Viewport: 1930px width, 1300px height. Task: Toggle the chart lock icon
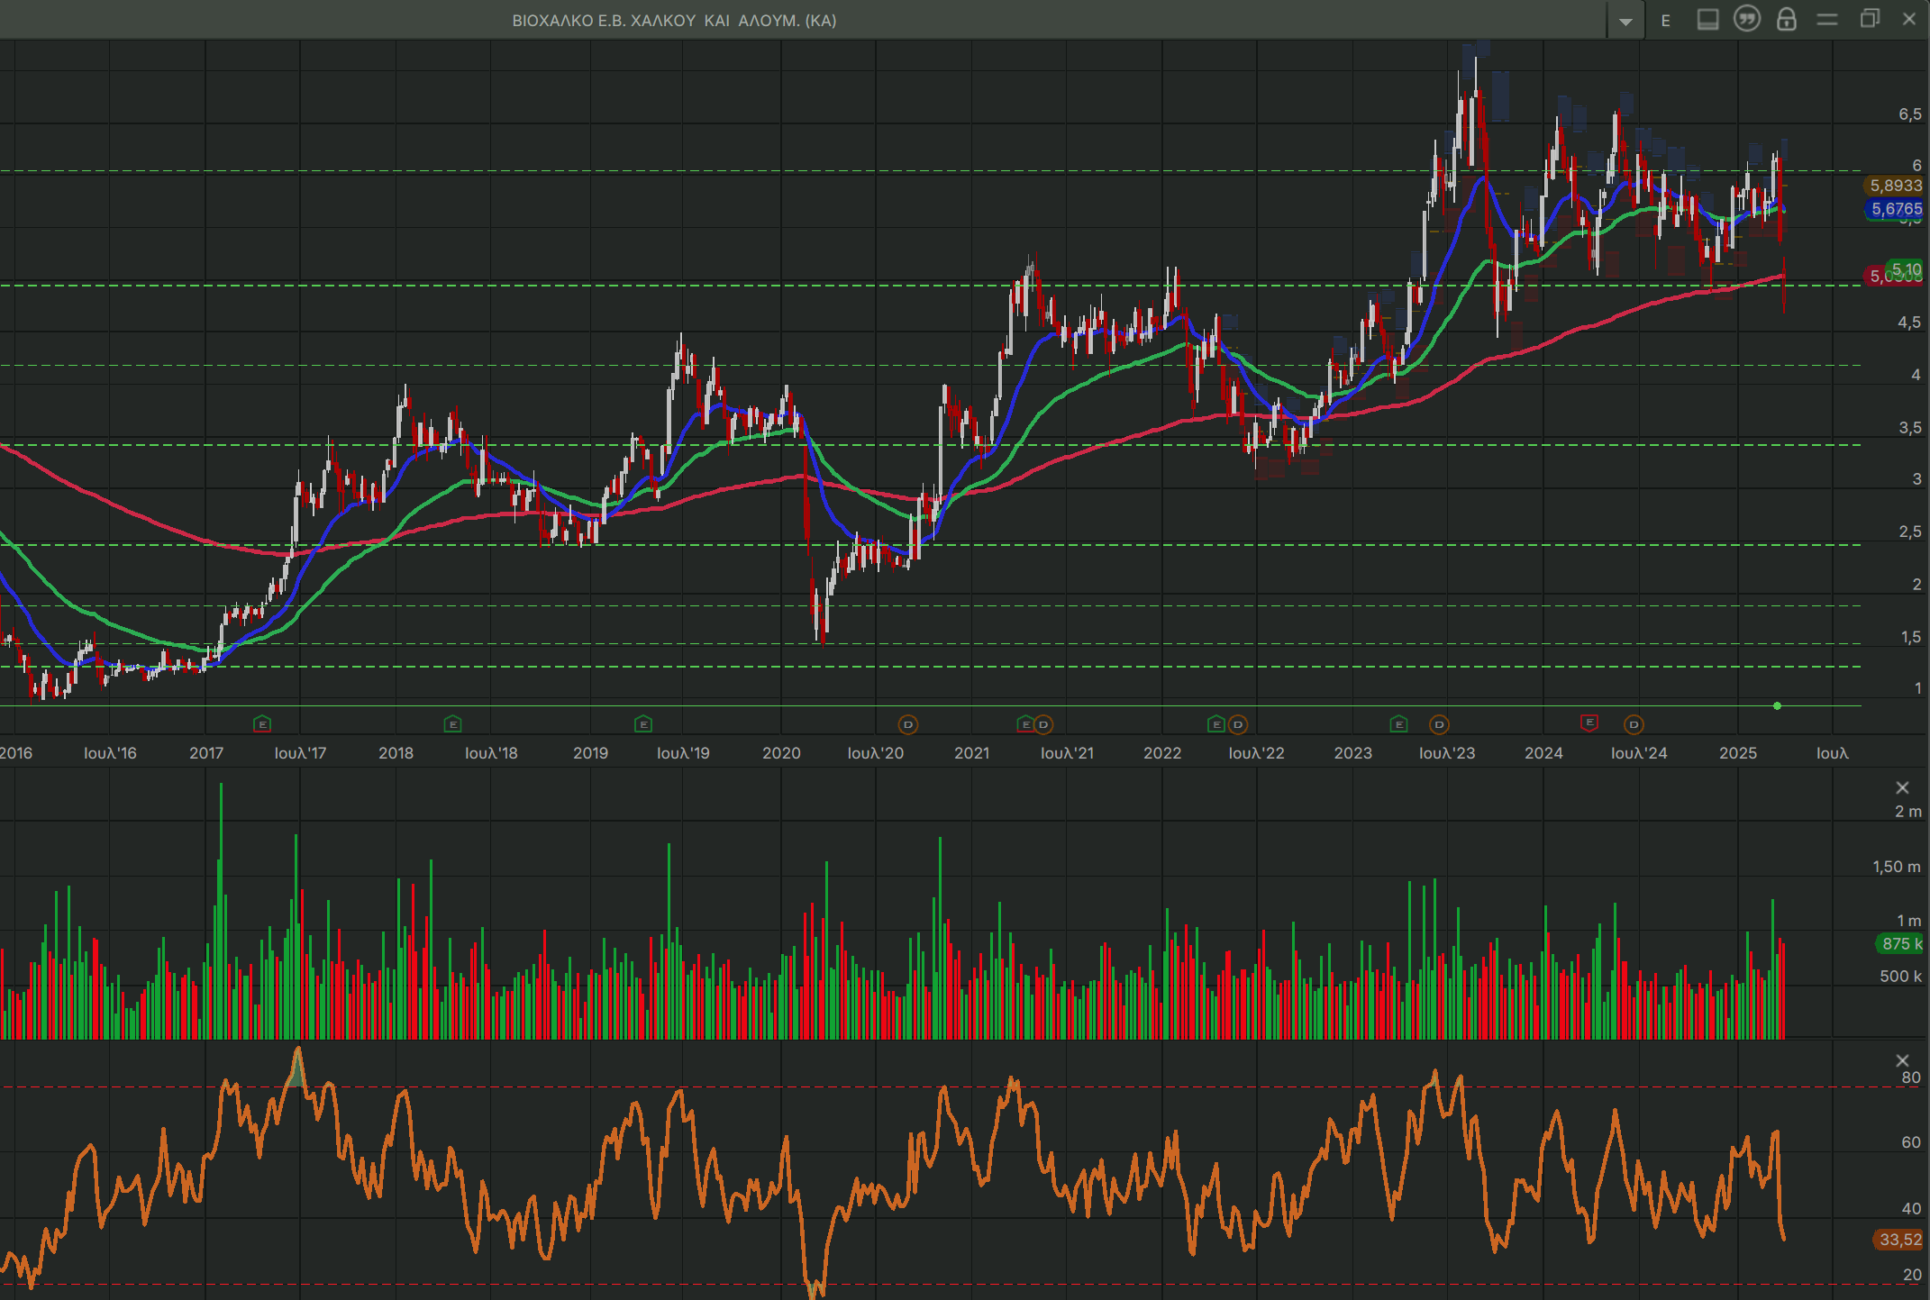1787,19
